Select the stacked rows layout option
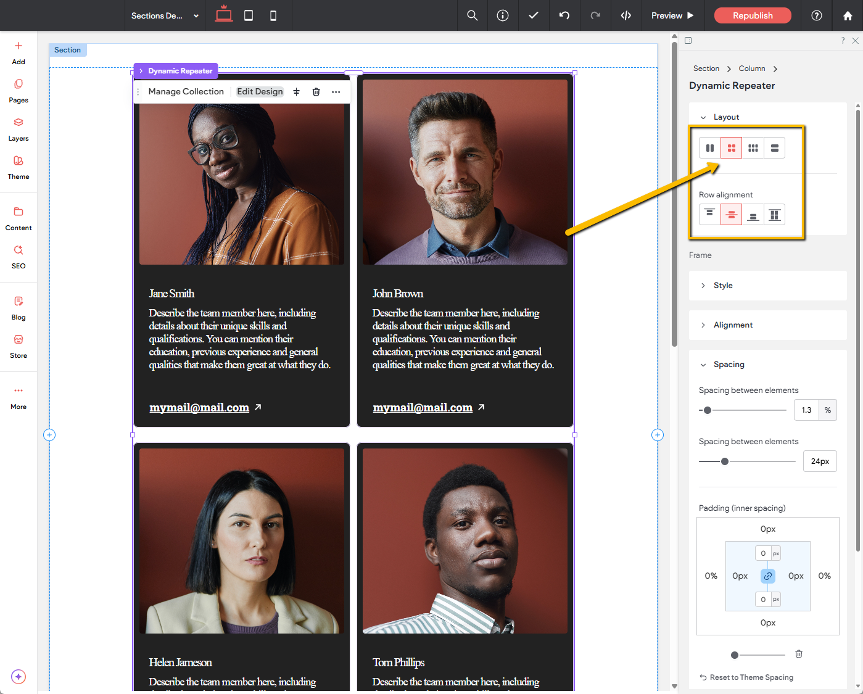Viewport: 863px width, 694px height. click(x=775, y=148)
